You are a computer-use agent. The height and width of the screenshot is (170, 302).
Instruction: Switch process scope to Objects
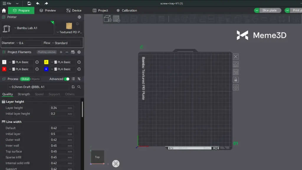(x=35, y=79)
